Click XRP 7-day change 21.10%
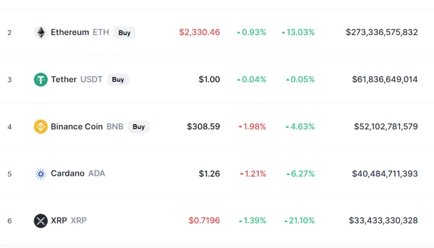This screenshot has width=434, height=248. (299, 220)
